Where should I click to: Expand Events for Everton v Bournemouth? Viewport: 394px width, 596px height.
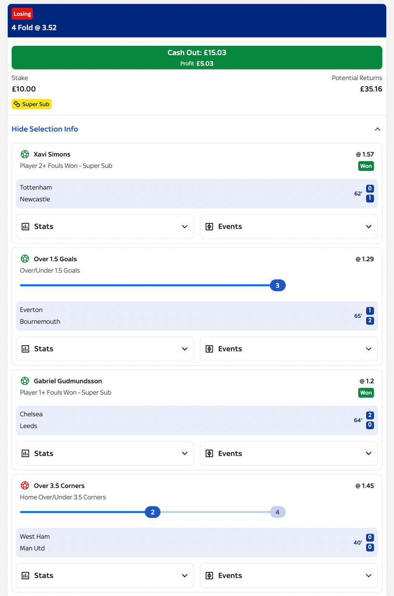point(289,349)
